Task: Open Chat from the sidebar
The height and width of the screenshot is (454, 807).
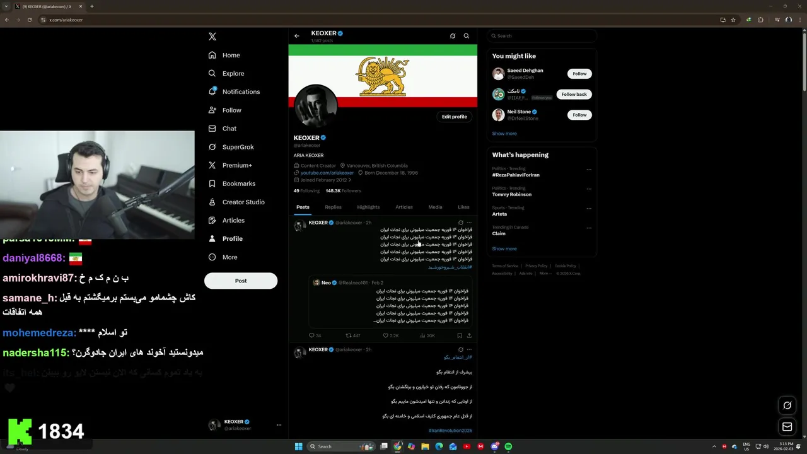Action: [x=223, y=129]
